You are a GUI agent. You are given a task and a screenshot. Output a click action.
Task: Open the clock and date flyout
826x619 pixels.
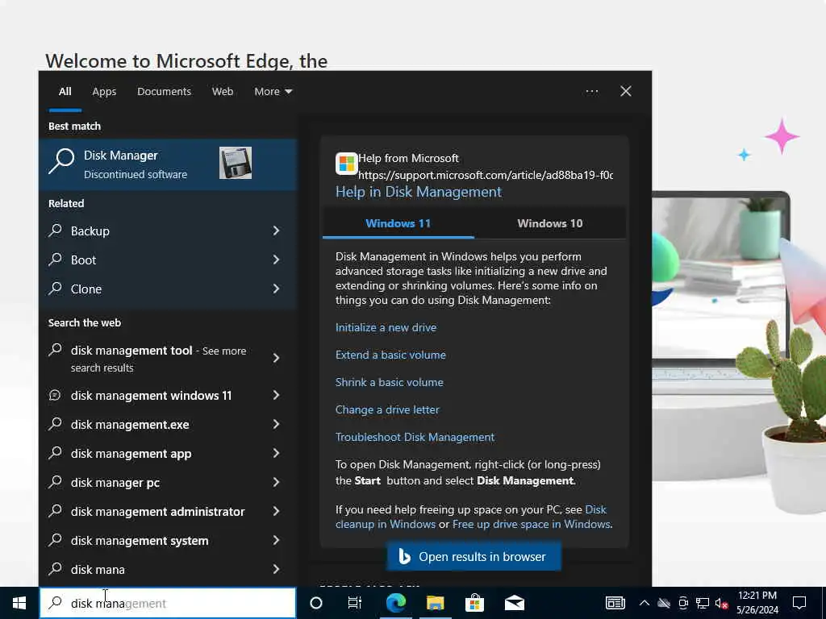click(x=757, y=603)
